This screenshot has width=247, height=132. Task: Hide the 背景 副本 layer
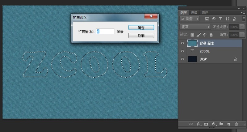pyautogui.click(x=183, y=43)
